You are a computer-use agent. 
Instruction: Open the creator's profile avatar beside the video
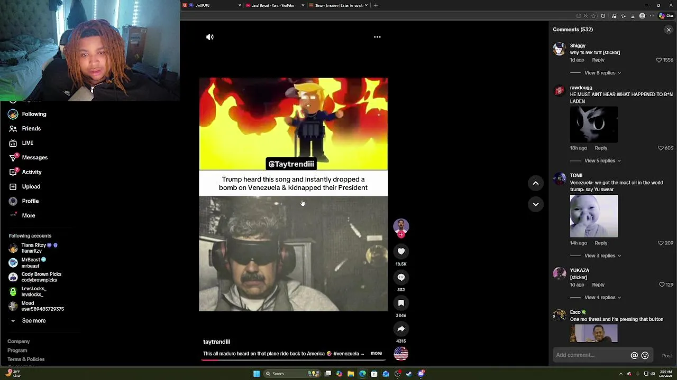tap(401, 227)
